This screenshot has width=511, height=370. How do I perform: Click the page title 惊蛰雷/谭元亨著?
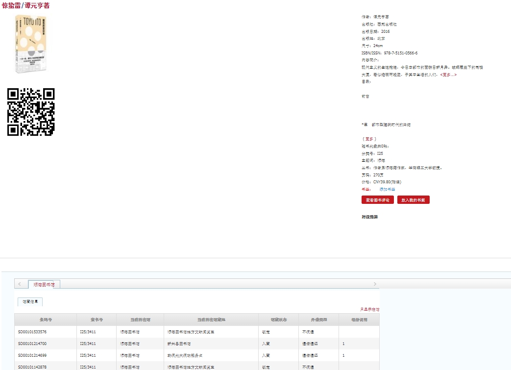click(26, 5)
